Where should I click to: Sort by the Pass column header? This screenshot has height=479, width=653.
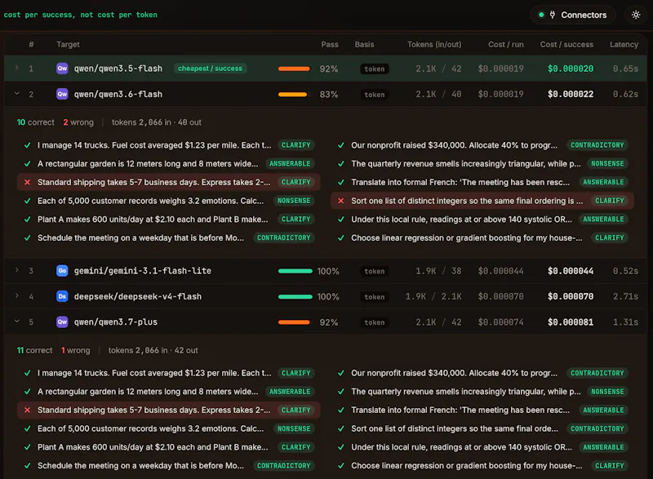[330, 45]
